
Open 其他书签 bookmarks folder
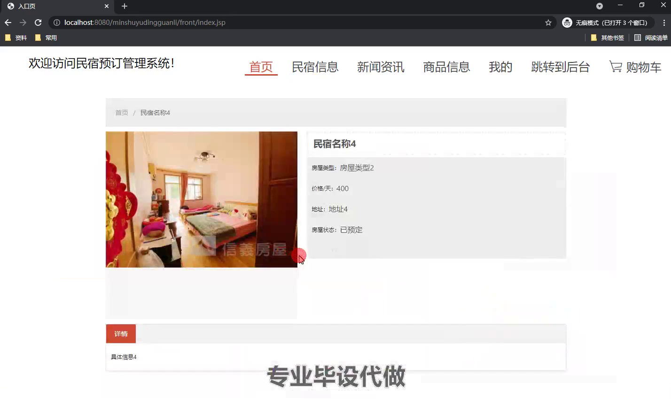click(608, 38)
